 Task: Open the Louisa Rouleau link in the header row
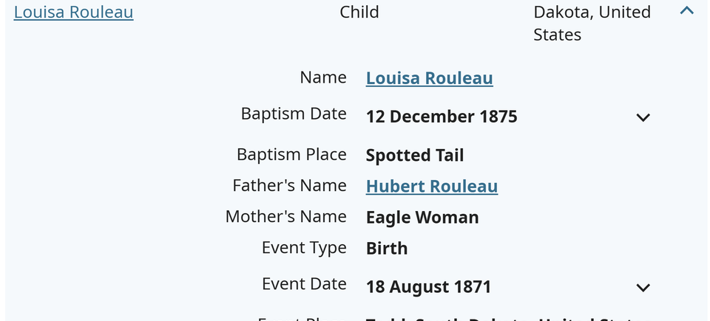[x=74, y=13]
